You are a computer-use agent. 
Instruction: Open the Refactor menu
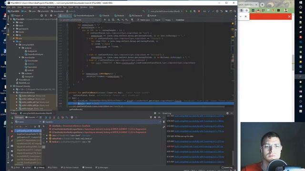click(51, 7)
